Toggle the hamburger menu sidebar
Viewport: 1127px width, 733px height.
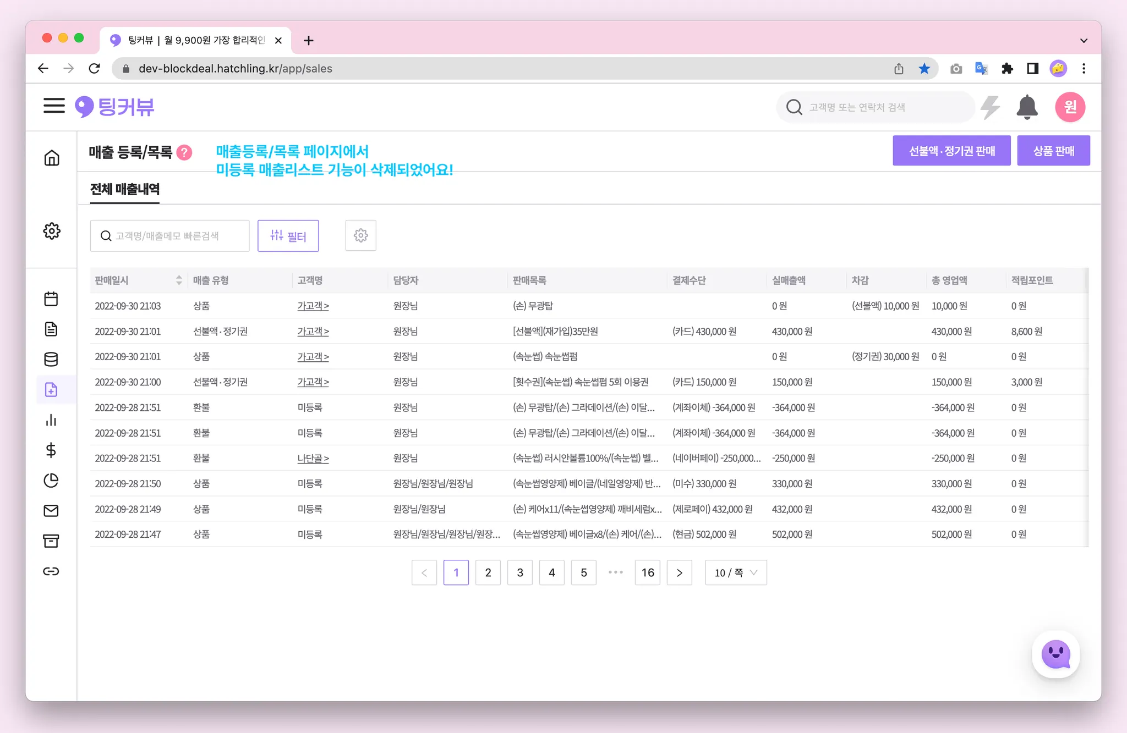[54, 106]
